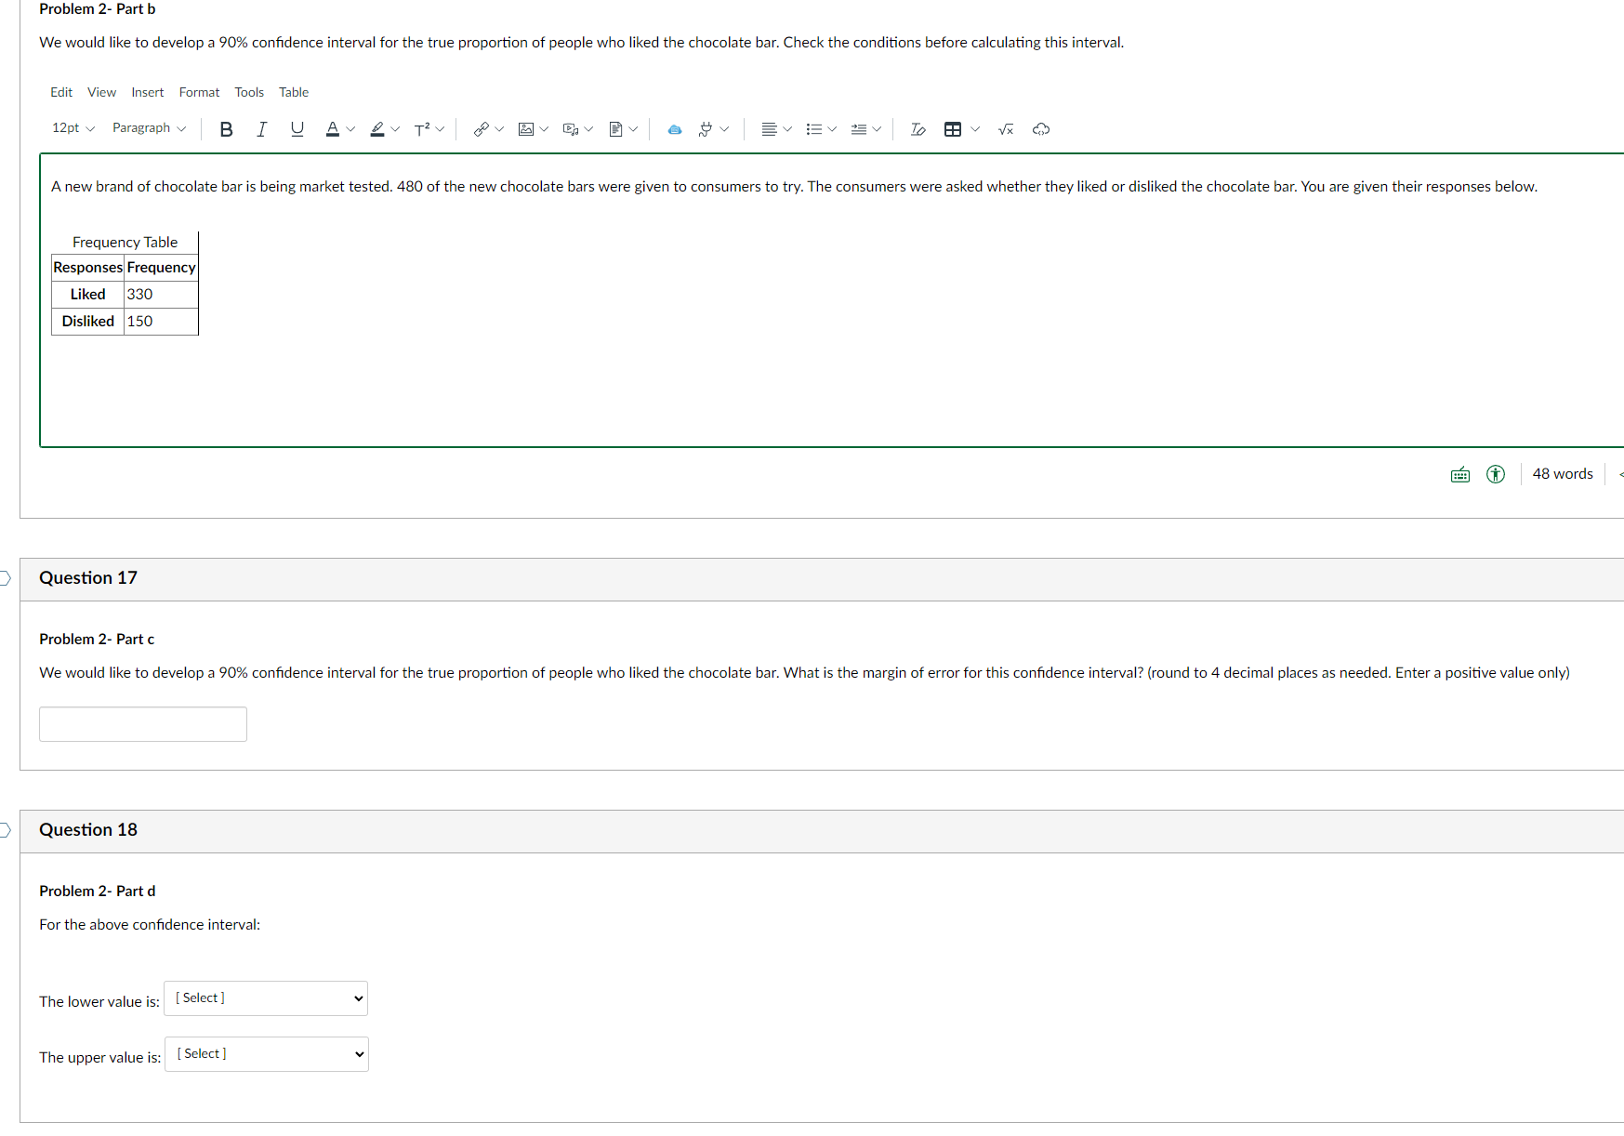Click the insert table icon
The width and height of the screenshot is (1624, 1136).
pyautogui.click(x=953, y=129)
